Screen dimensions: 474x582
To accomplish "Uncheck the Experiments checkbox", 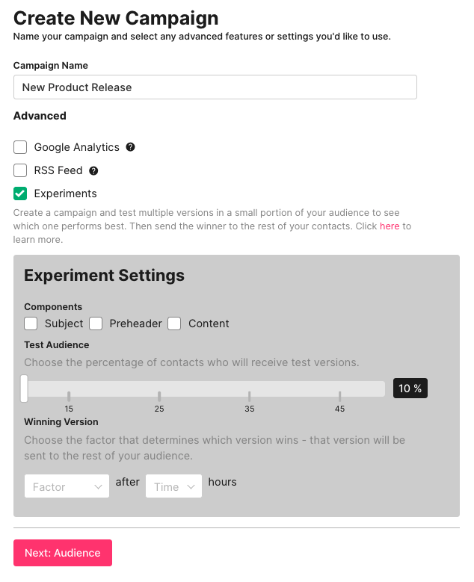I will point(20,194).
